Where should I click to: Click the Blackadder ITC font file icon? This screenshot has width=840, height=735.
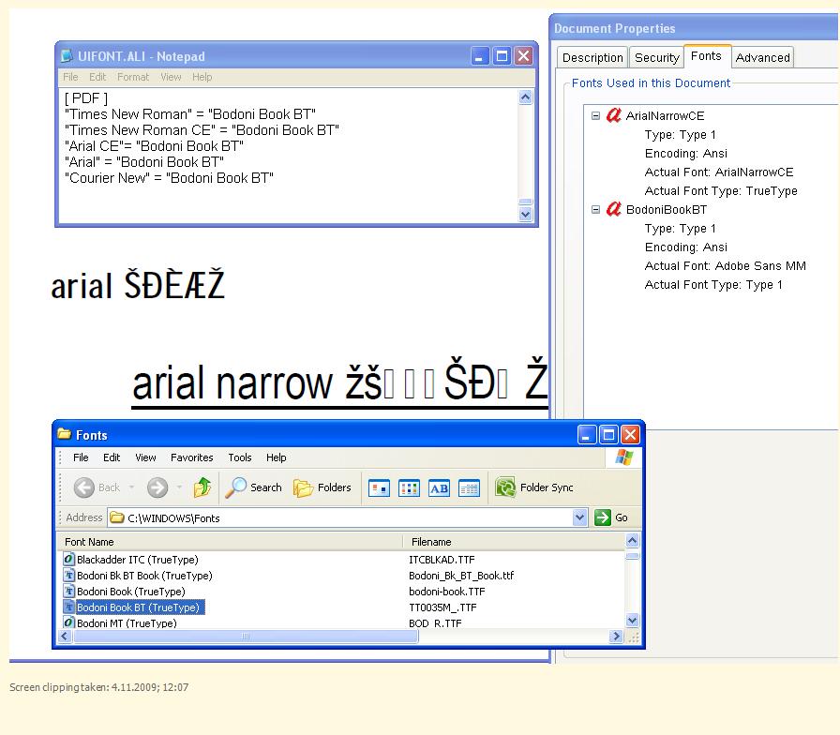click(x=68, y=560)
